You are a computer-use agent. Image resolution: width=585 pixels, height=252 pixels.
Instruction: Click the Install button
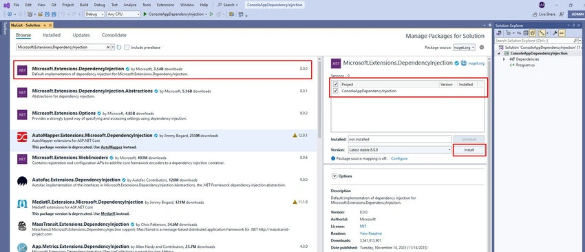coord(469,149)
